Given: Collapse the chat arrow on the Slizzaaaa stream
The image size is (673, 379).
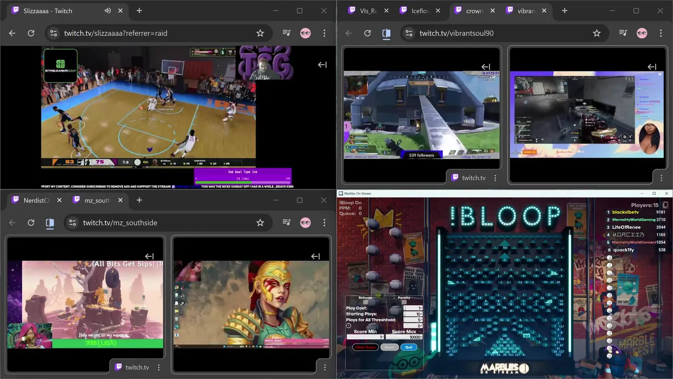Looking at the screenshot, I should click(x=322, y=65).
